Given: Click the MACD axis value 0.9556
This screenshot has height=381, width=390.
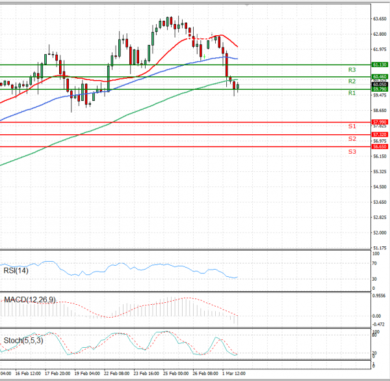Looking at the screenshot, I should coord(379,296).
